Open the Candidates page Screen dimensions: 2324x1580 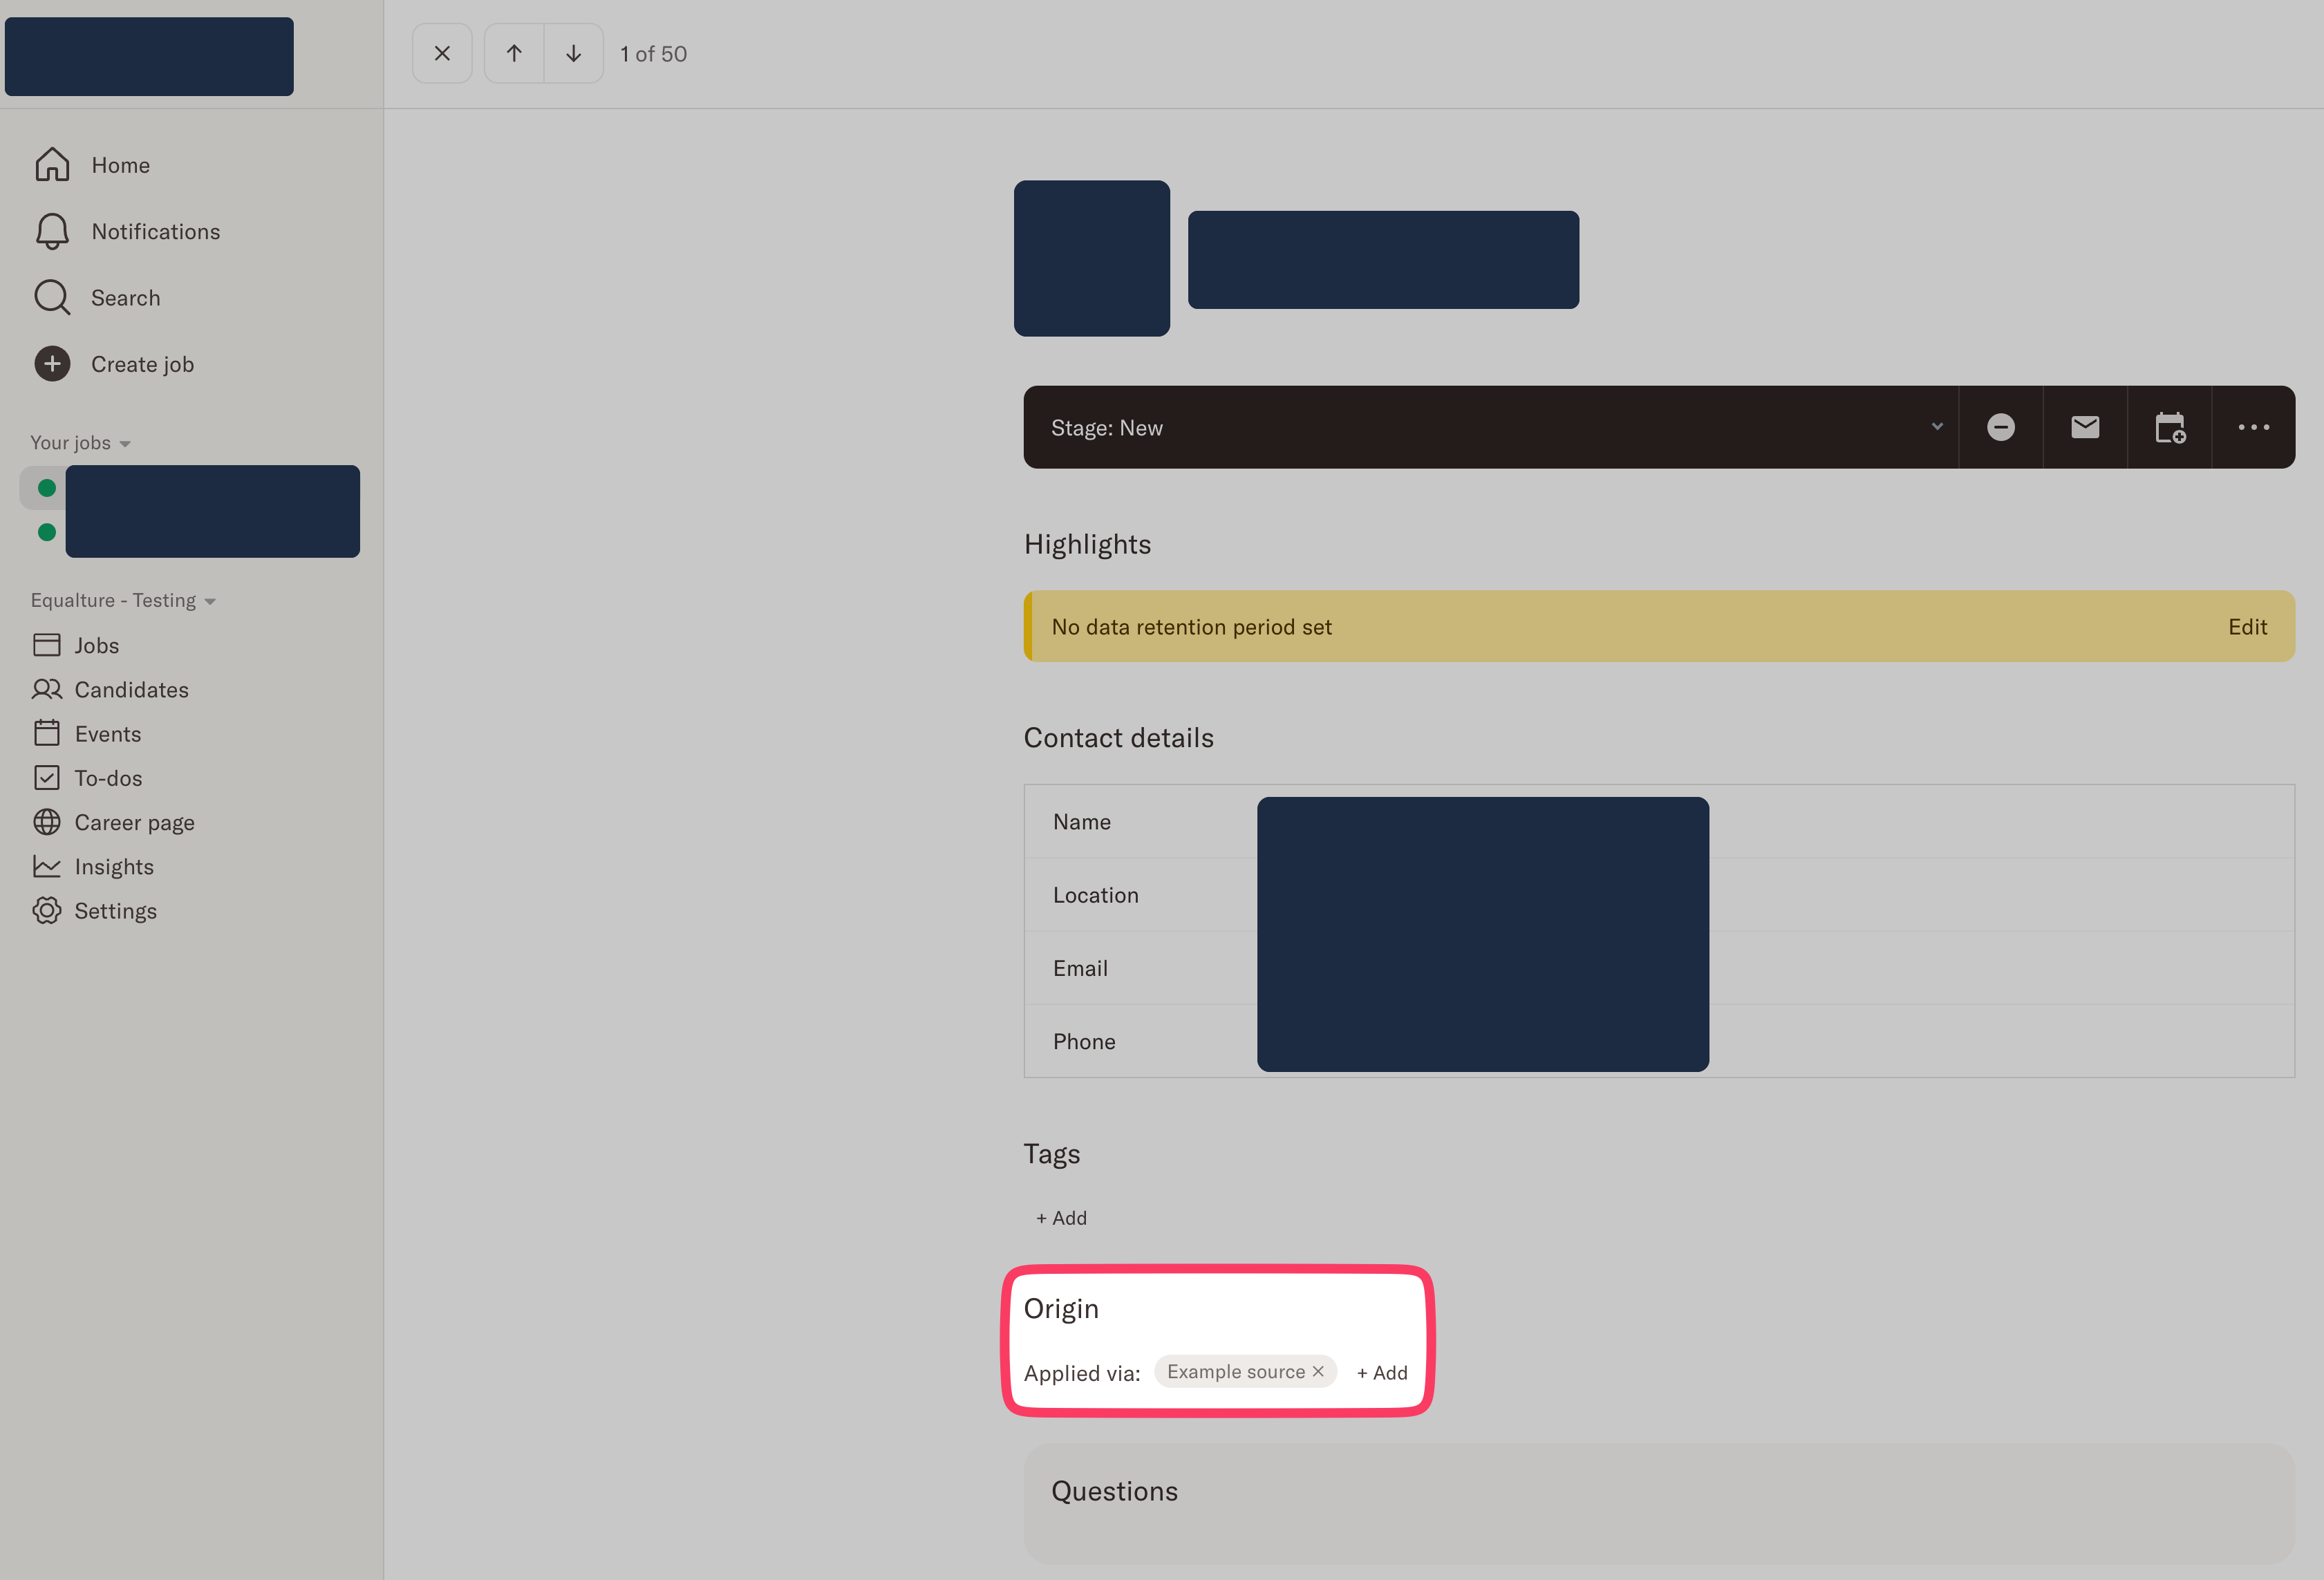coord(131,690)
